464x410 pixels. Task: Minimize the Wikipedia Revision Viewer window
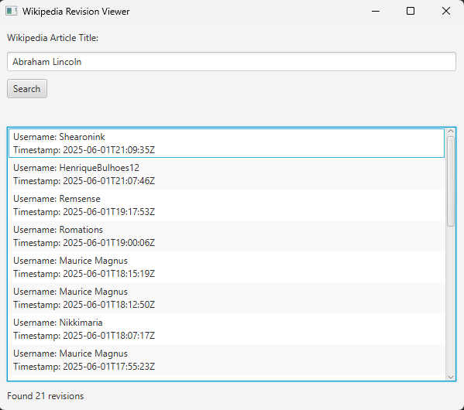376,12
